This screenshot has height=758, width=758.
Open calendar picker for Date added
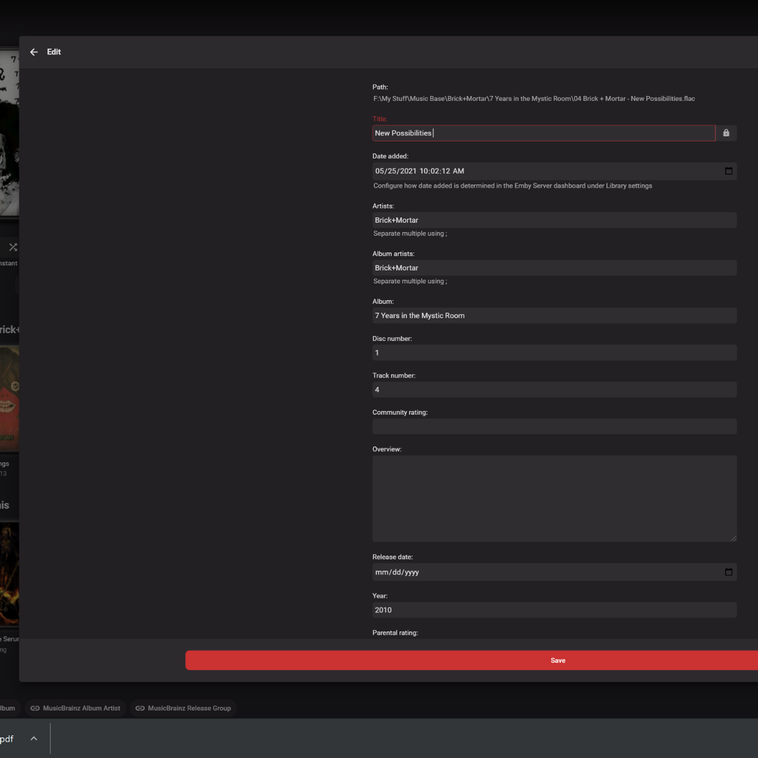point(728,171)
